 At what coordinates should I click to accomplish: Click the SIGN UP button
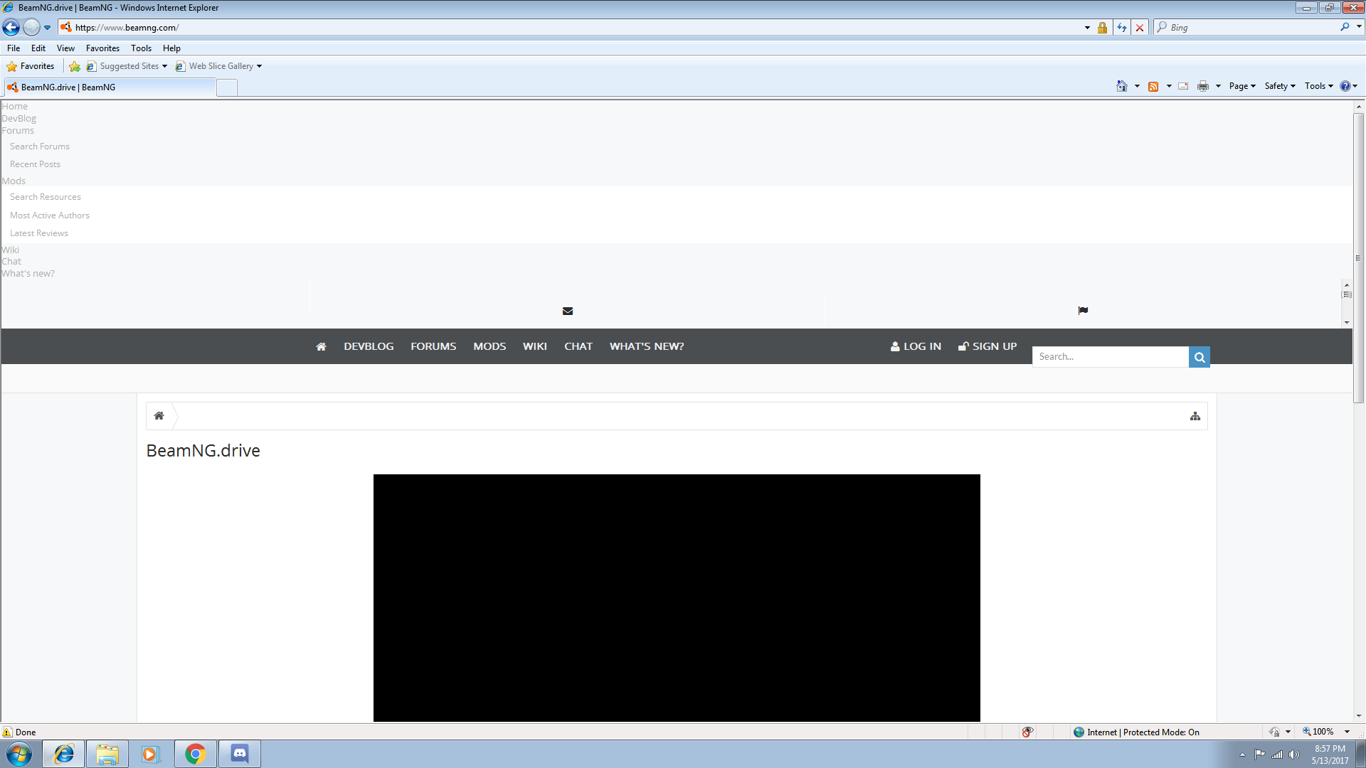tap(988, 346)
